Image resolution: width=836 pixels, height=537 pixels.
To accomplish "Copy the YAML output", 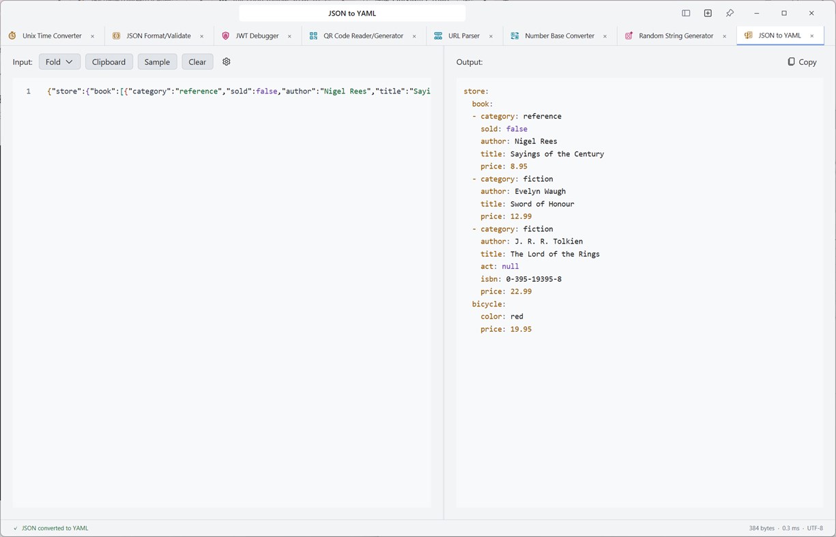I will point(802,61).
